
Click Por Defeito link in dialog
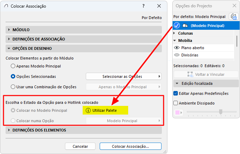point(151,18)
